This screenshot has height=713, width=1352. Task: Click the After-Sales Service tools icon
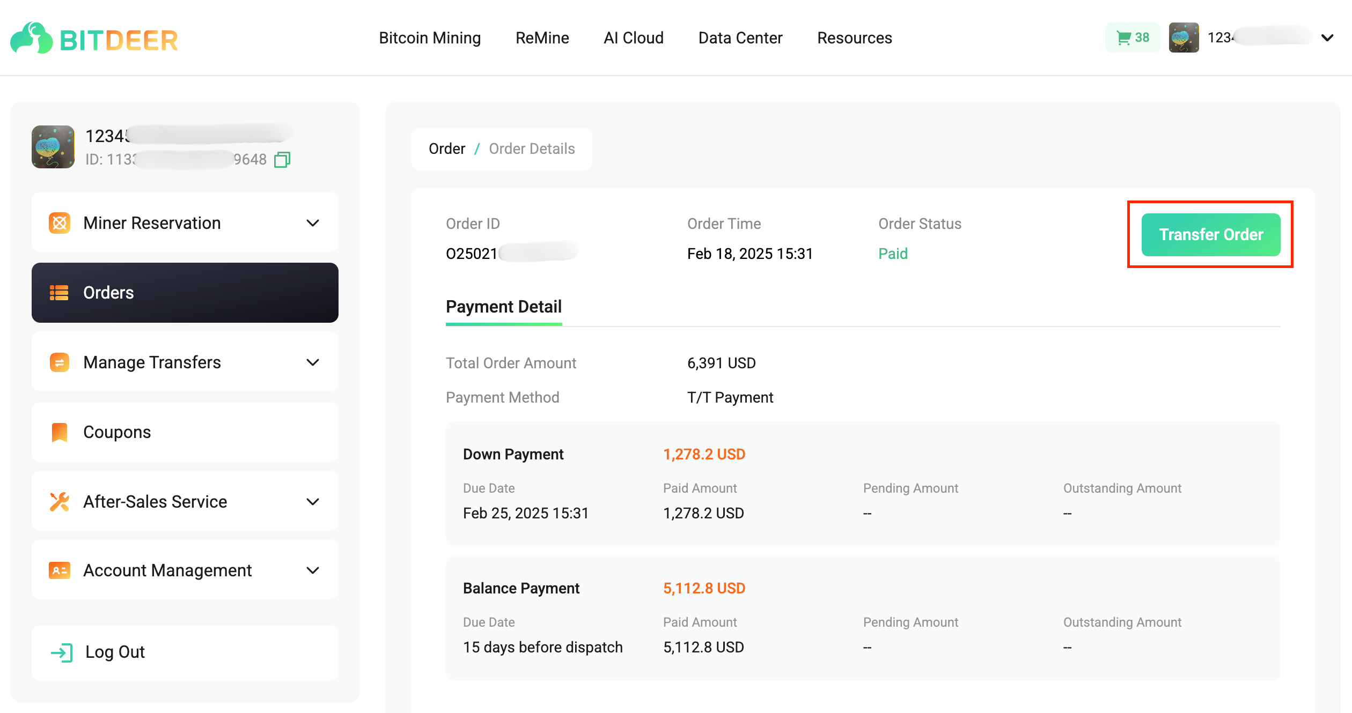click(60, 502)
